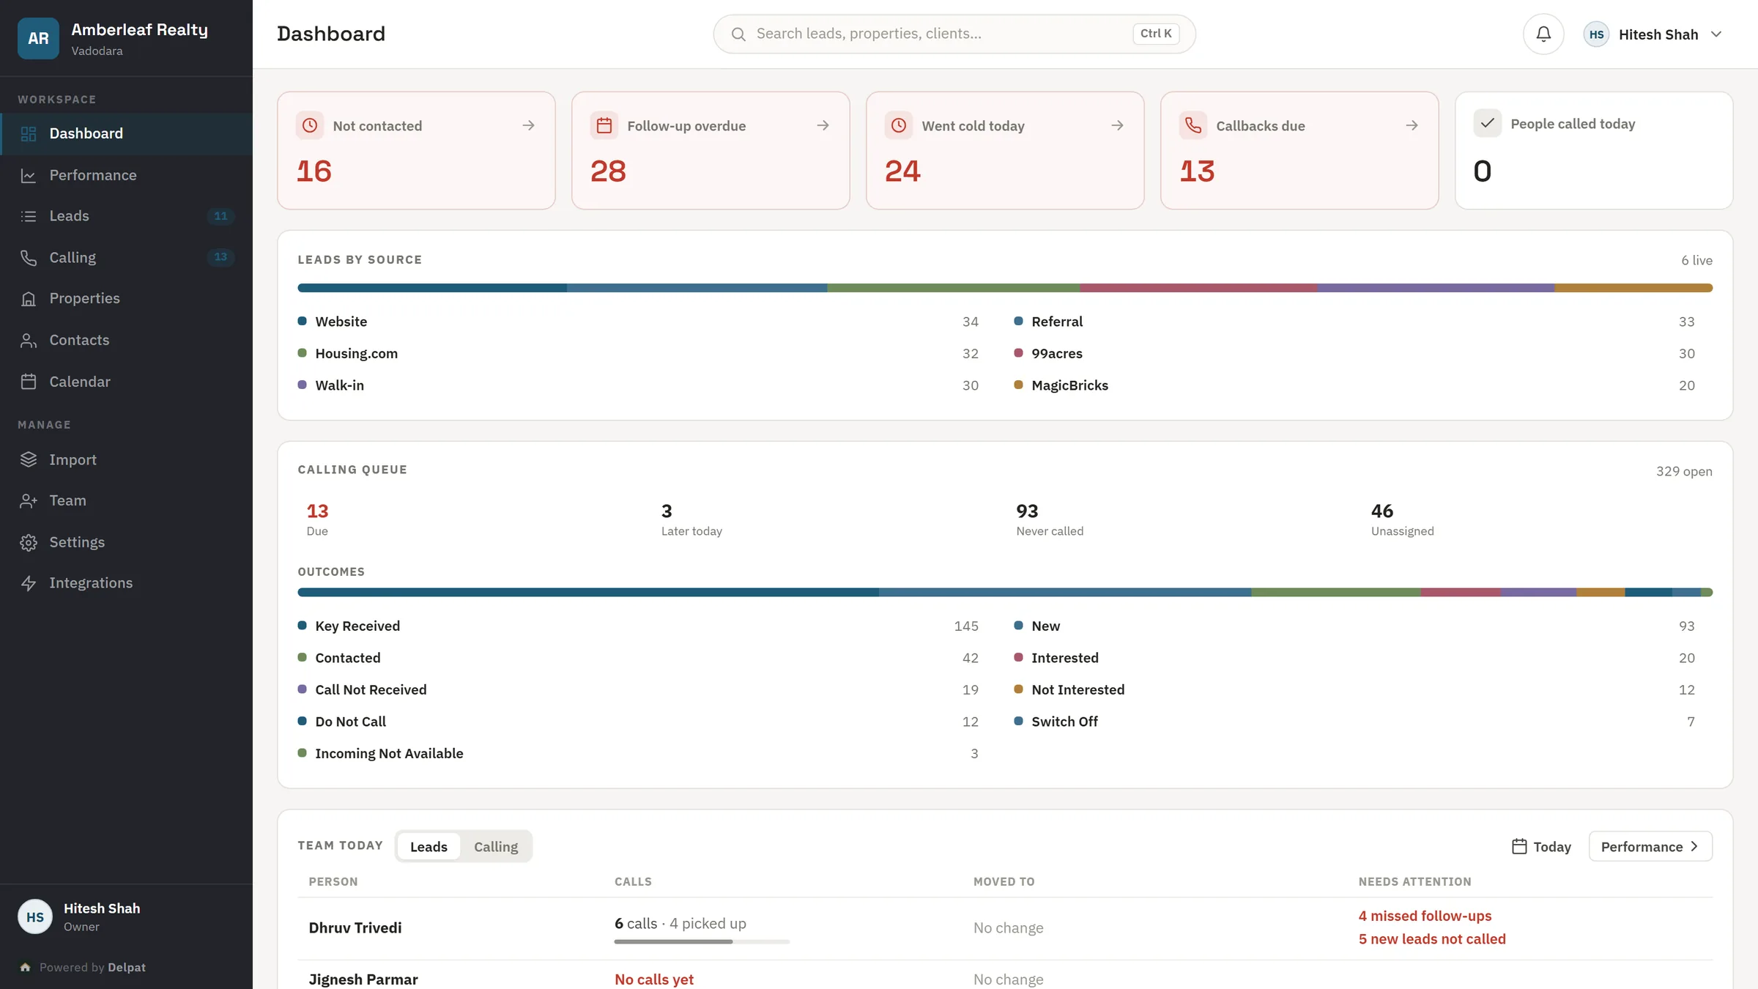Click the Went cold today clock icon
The image size is (1758, 989).
(x=899, y=125)
